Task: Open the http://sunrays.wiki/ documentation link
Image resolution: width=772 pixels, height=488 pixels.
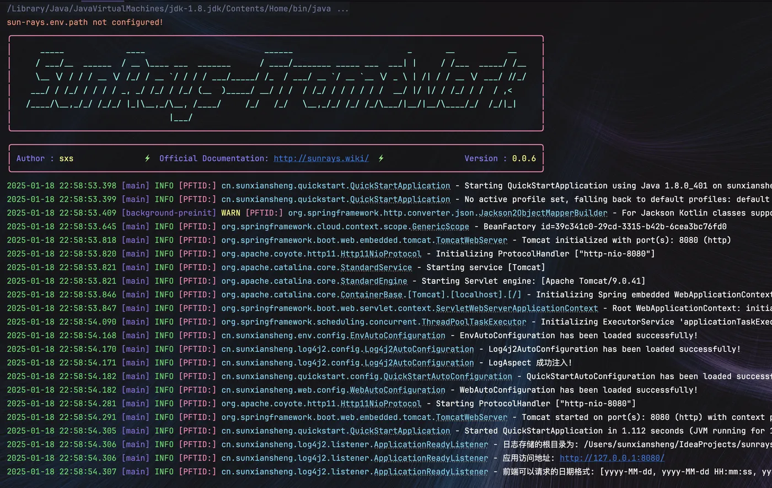Action: pos(321,158)
